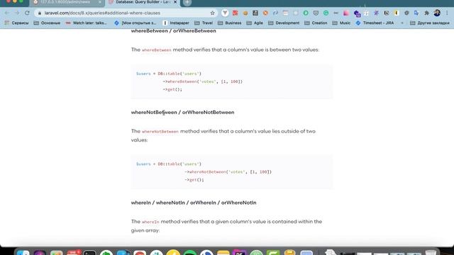Reload the Laravel docs page
Viewport: 454px width, 255px height.
[x=27, y=13]
